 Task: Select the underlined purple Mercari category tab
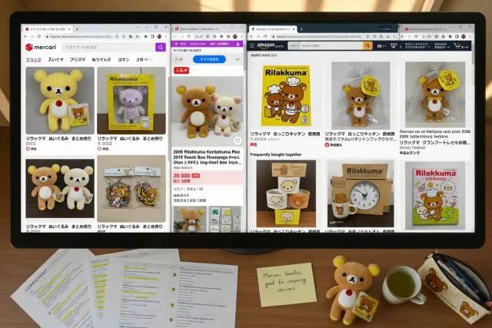33,60
